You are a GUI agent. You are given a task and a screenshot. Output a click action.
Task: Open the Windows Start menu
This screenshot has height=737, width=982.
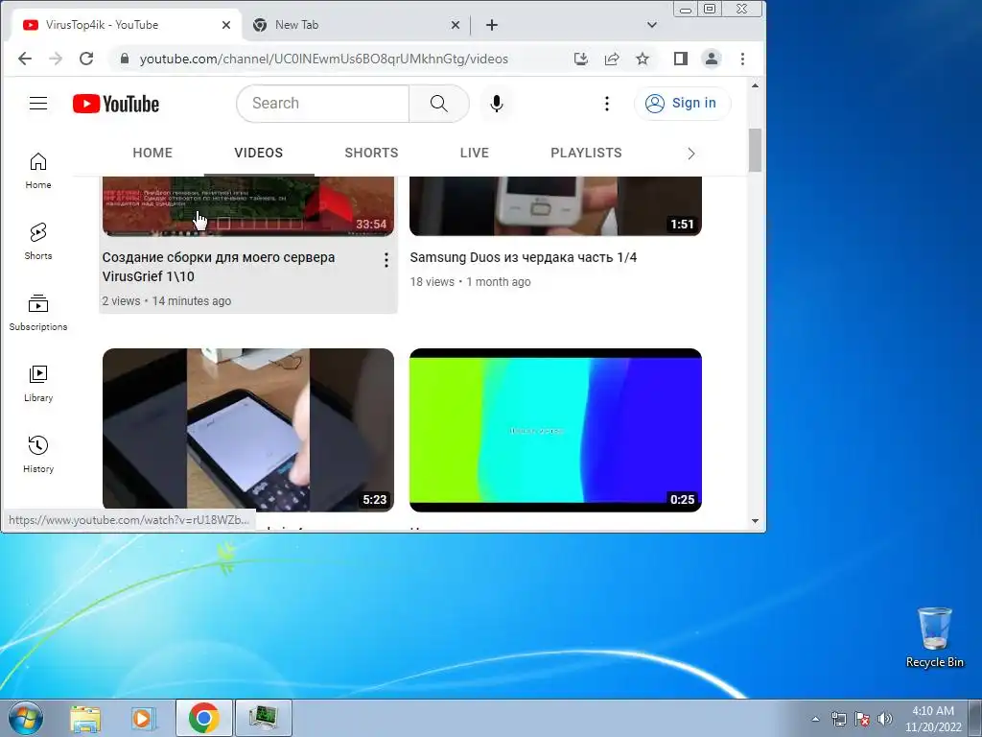(26, 718)
